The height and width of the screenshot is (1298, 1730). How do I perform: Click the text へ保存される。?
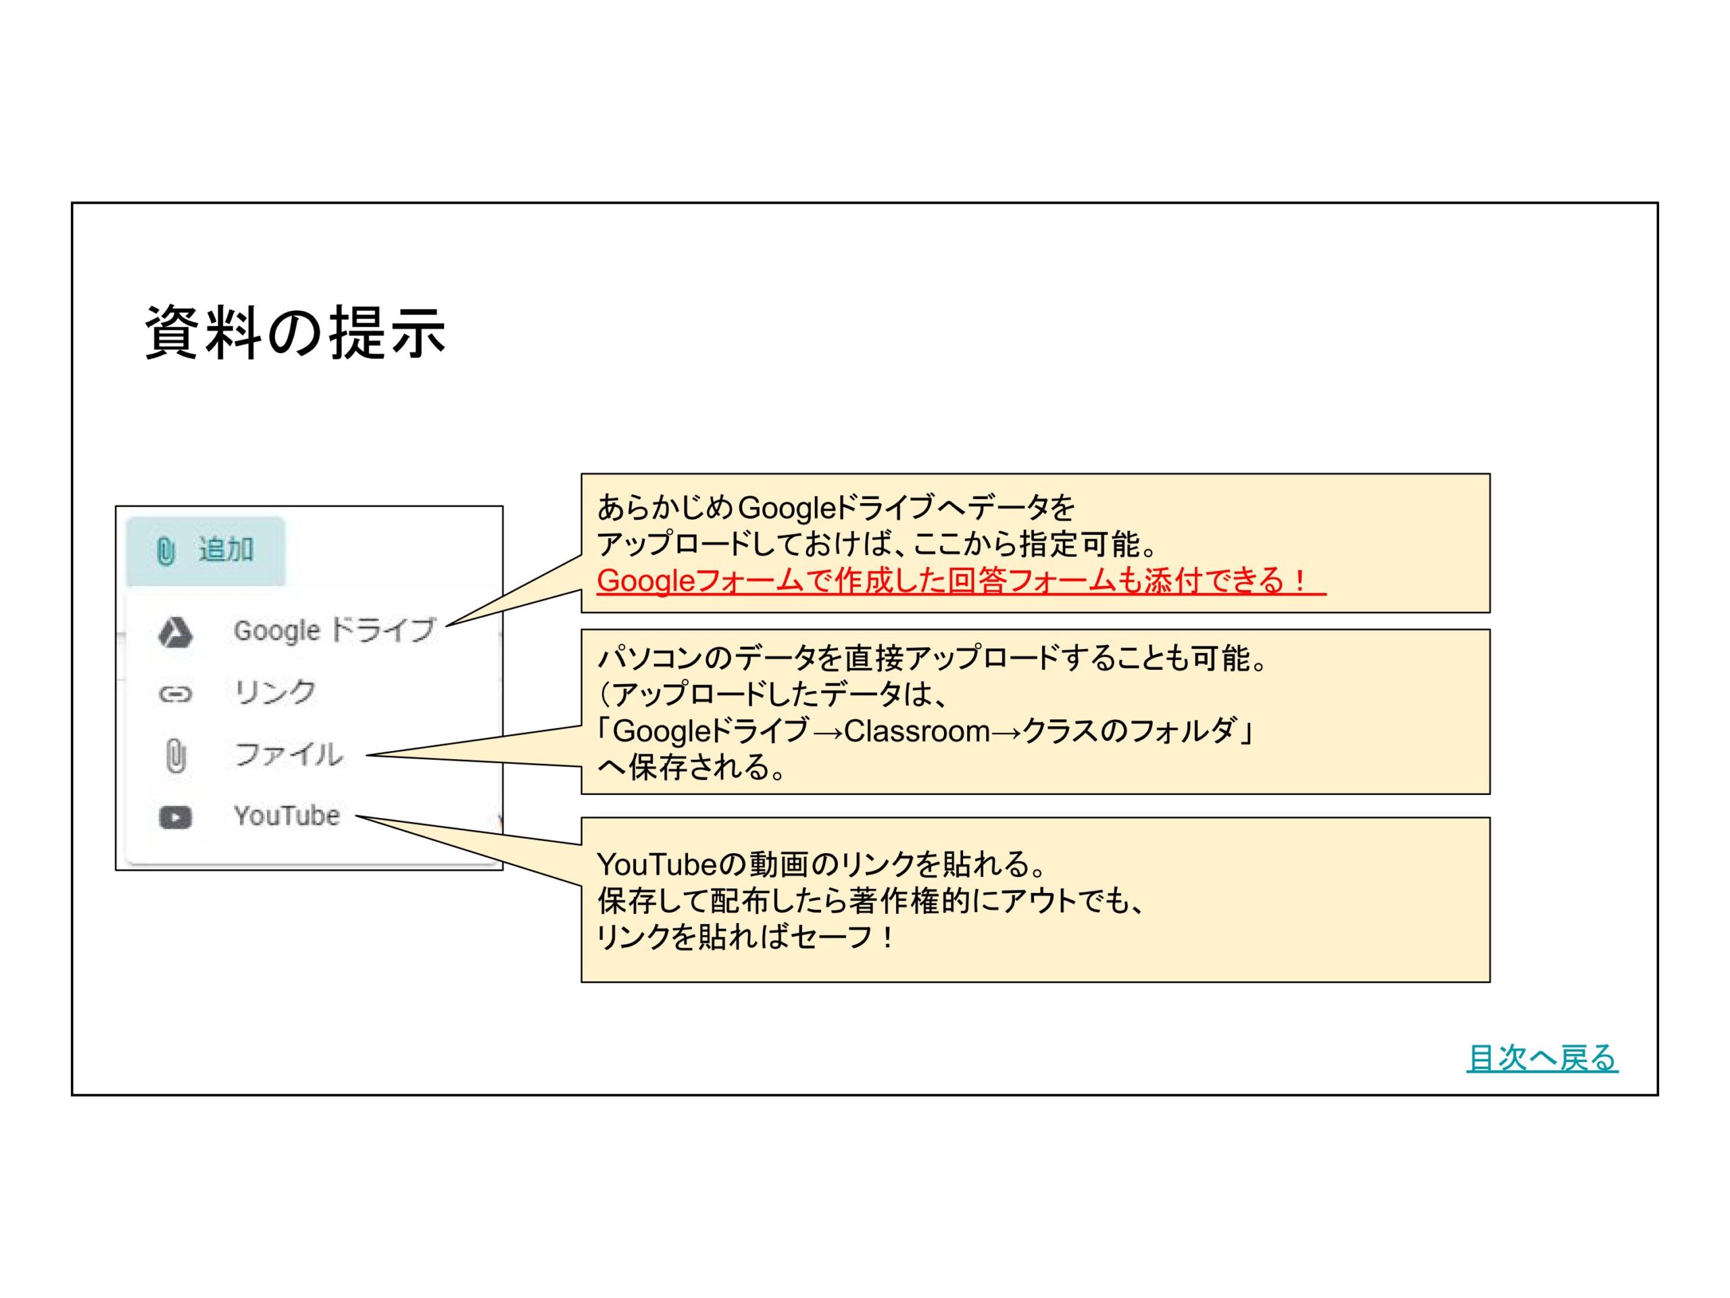click(691, 767)
